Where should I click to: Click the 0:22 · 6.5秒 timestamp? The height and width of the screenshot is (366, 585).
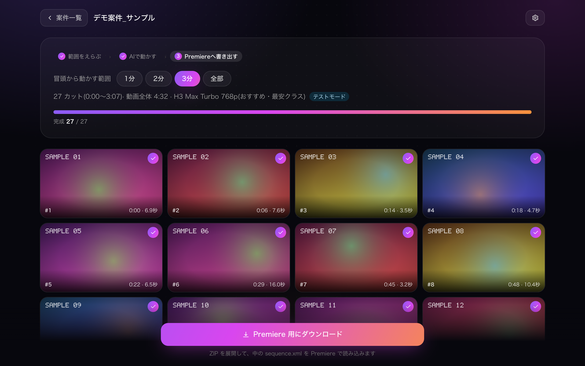[143, 285]
